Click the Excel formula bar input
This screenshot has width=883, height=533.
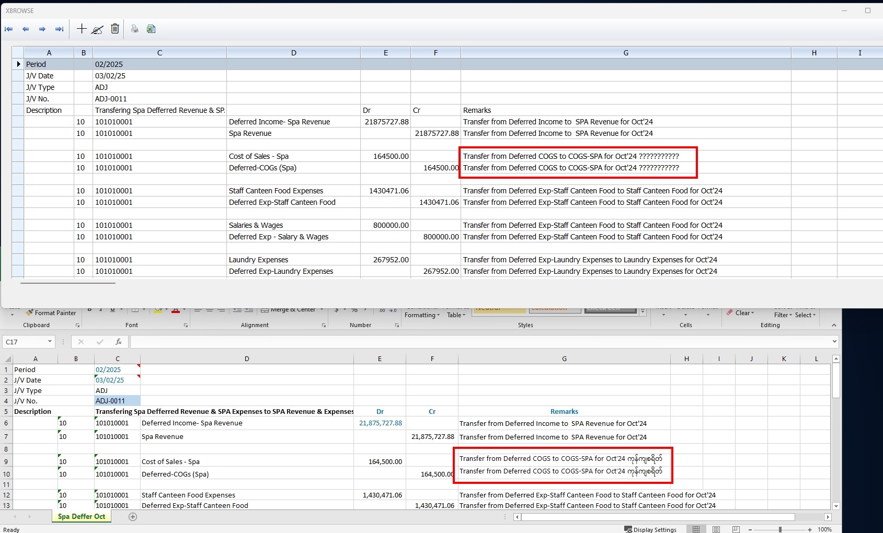[x=481, y=342]
